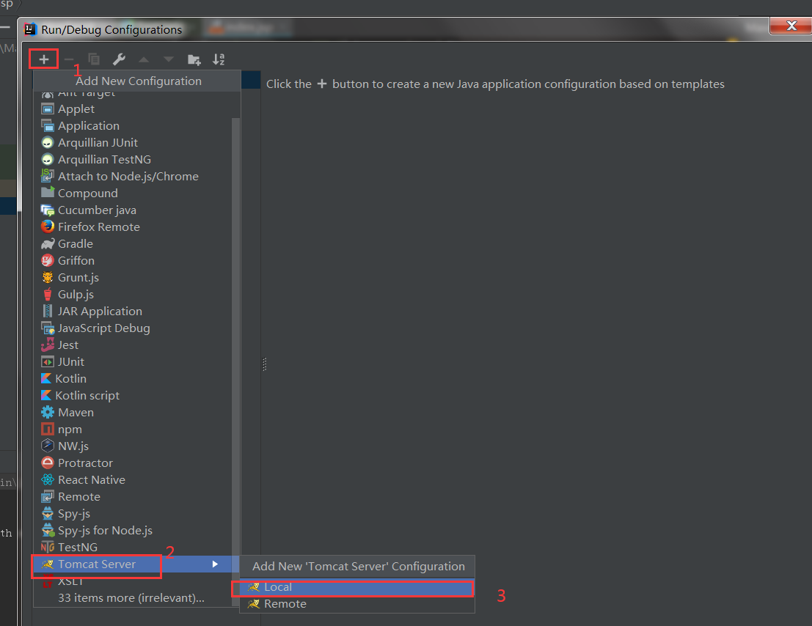Click the Copy Configuration icon
This screenshot has width=812, height=626.
point(94,59)
